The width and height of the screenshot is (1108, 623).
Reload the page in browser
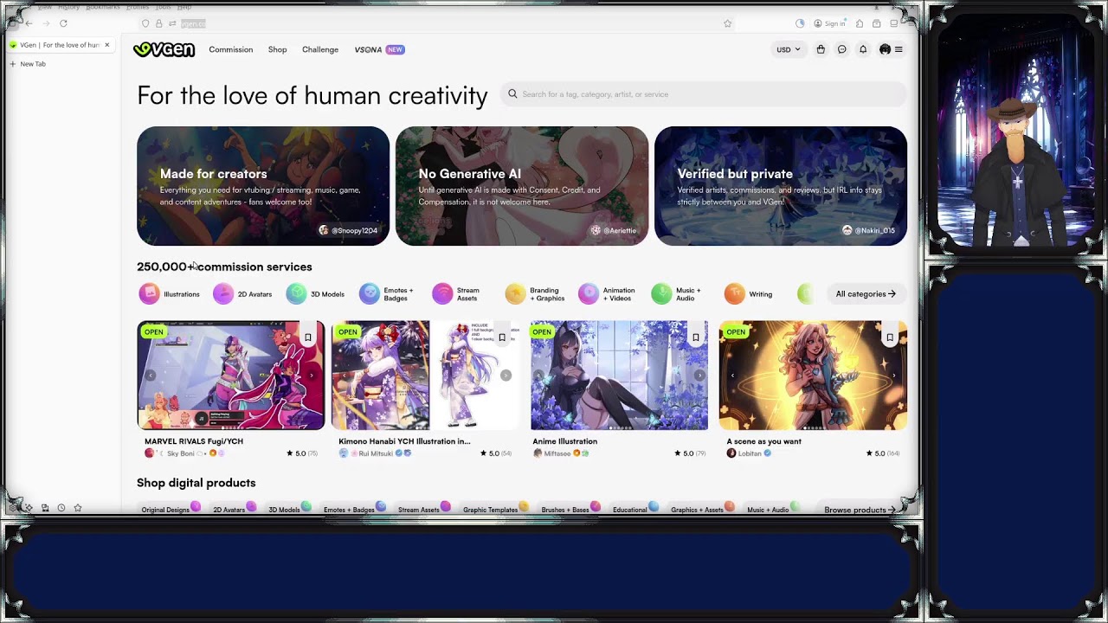(x=63, y=23)
